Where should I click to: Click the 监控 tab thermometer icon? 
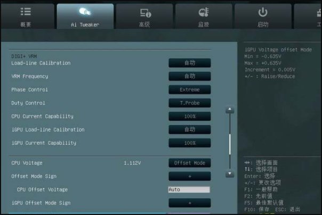click(203, 12)
